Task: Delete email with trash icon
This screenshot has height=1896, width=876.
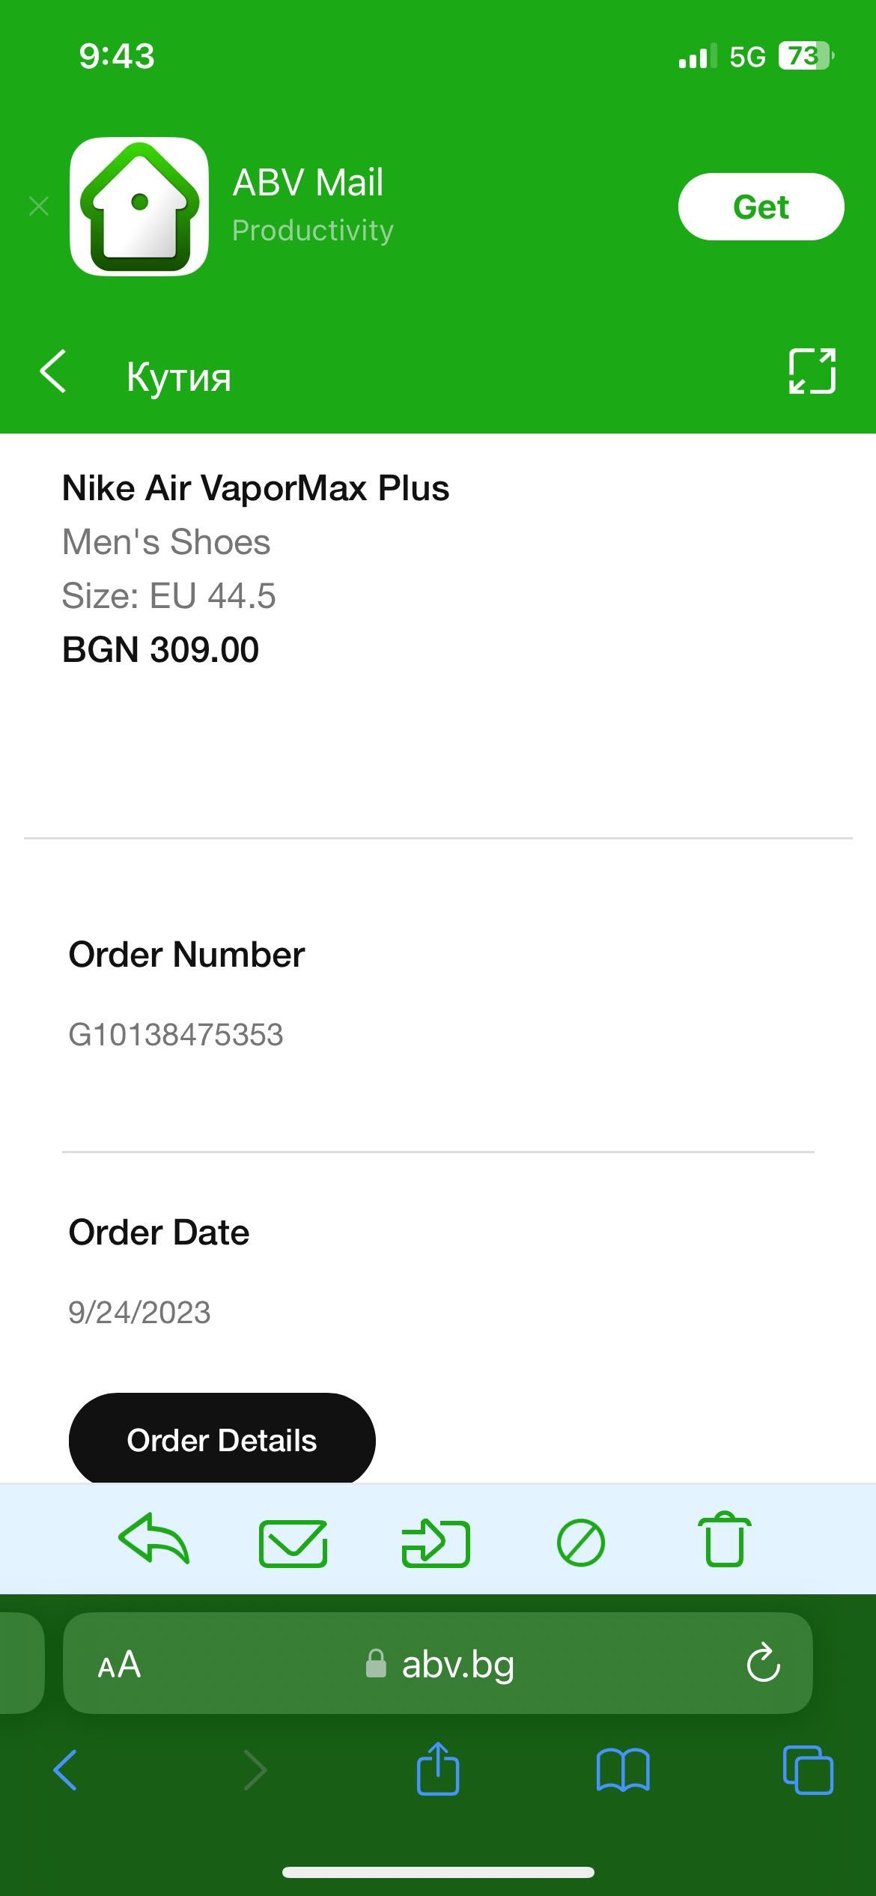Action: (725, 1540)
